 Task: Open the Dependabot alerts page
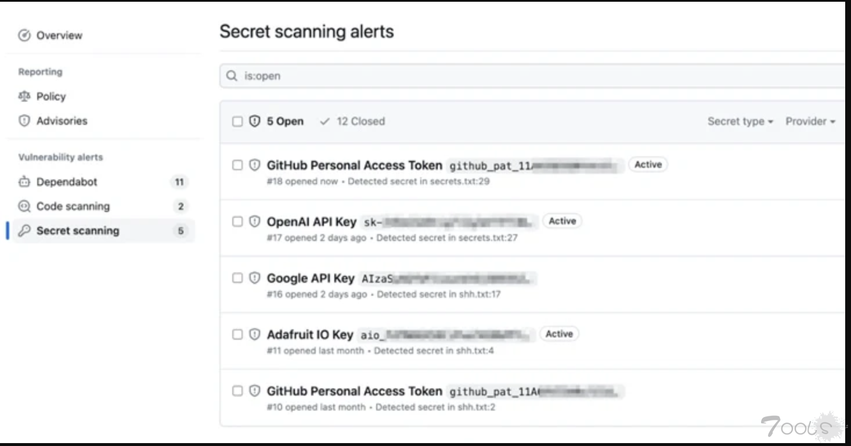pos(67,182)
